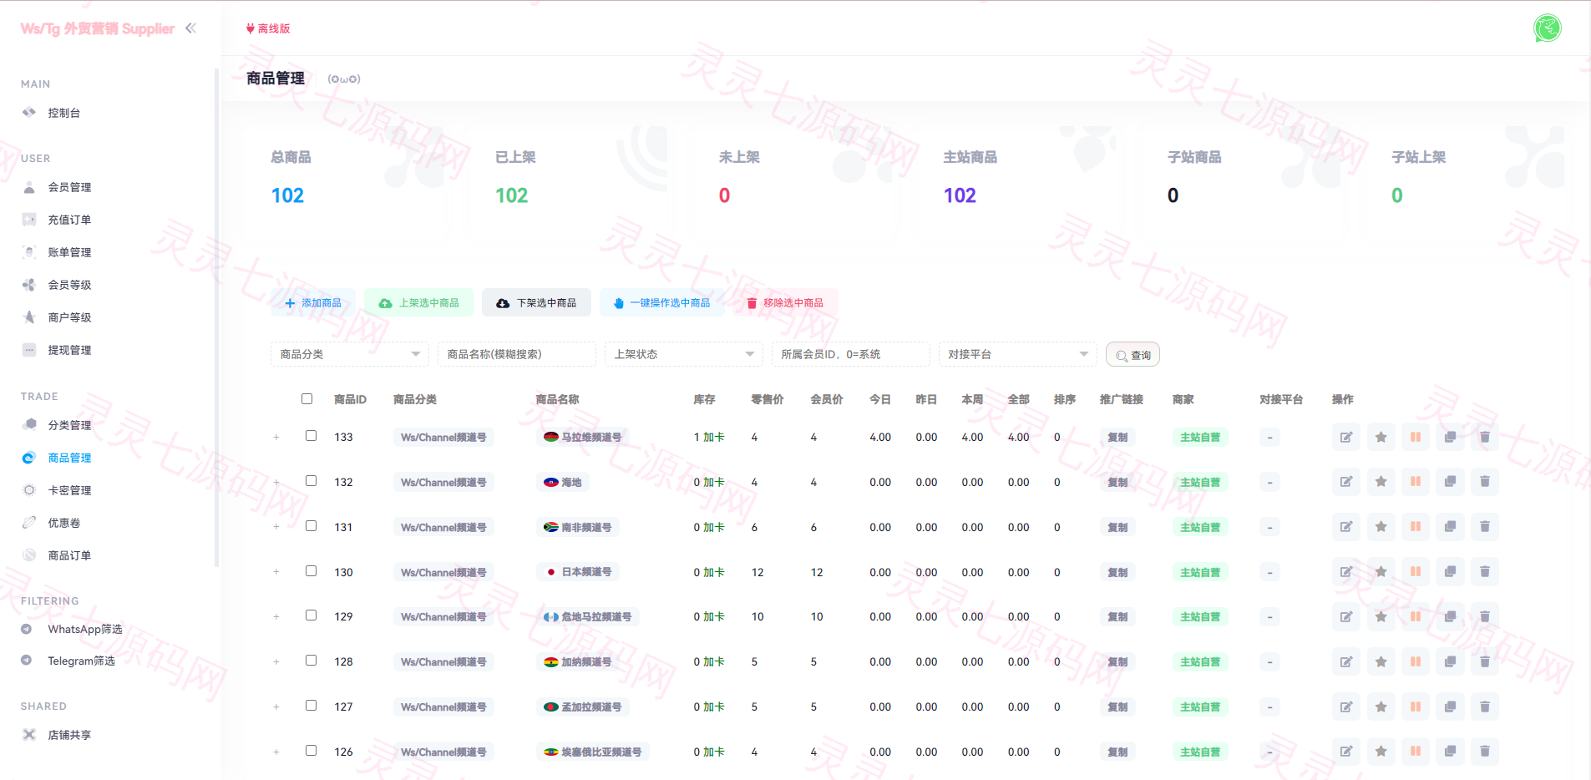Click the 下架选中商品 button
1591x780 pixels.
[536, 302]
